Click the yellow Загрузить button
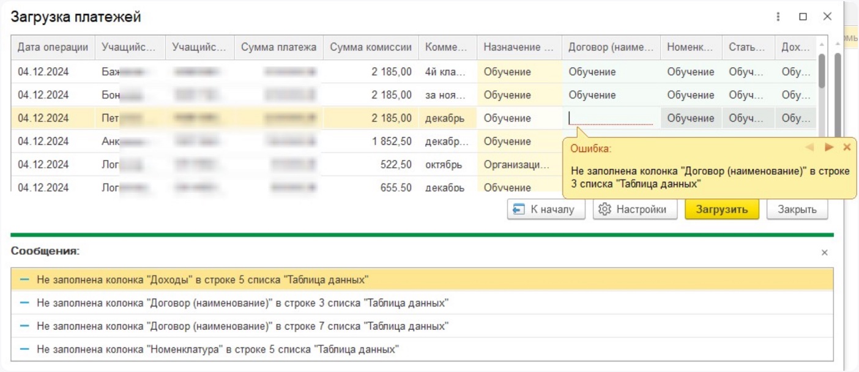The width and height of the screenshot is (859, 372). click(722, 209)
